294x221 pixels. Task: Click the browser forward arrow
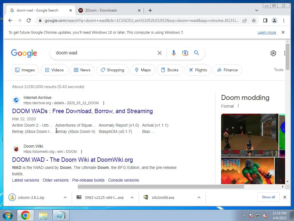(20, 20)
